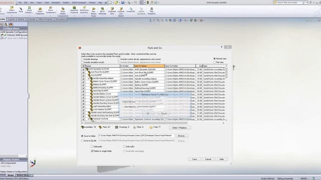Screen dimensions: 321x180
Task: Select the Flat view radio button
Action: [215, 62]
